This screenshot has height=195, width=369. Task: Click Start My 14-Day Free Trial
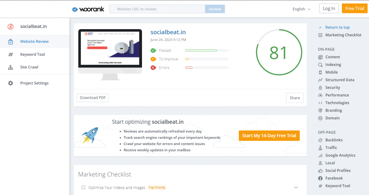coord(269,136)
